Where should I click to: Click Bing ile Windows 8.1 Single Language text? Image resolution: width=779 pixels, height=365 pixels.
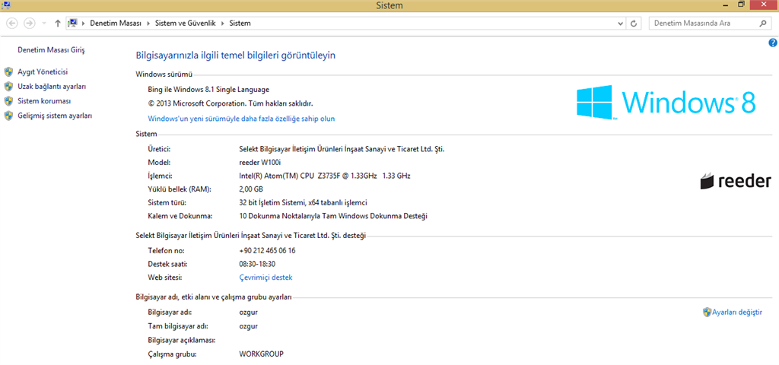[208, 90]
